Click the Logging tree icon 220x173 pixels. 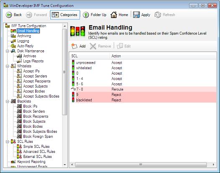13,41
